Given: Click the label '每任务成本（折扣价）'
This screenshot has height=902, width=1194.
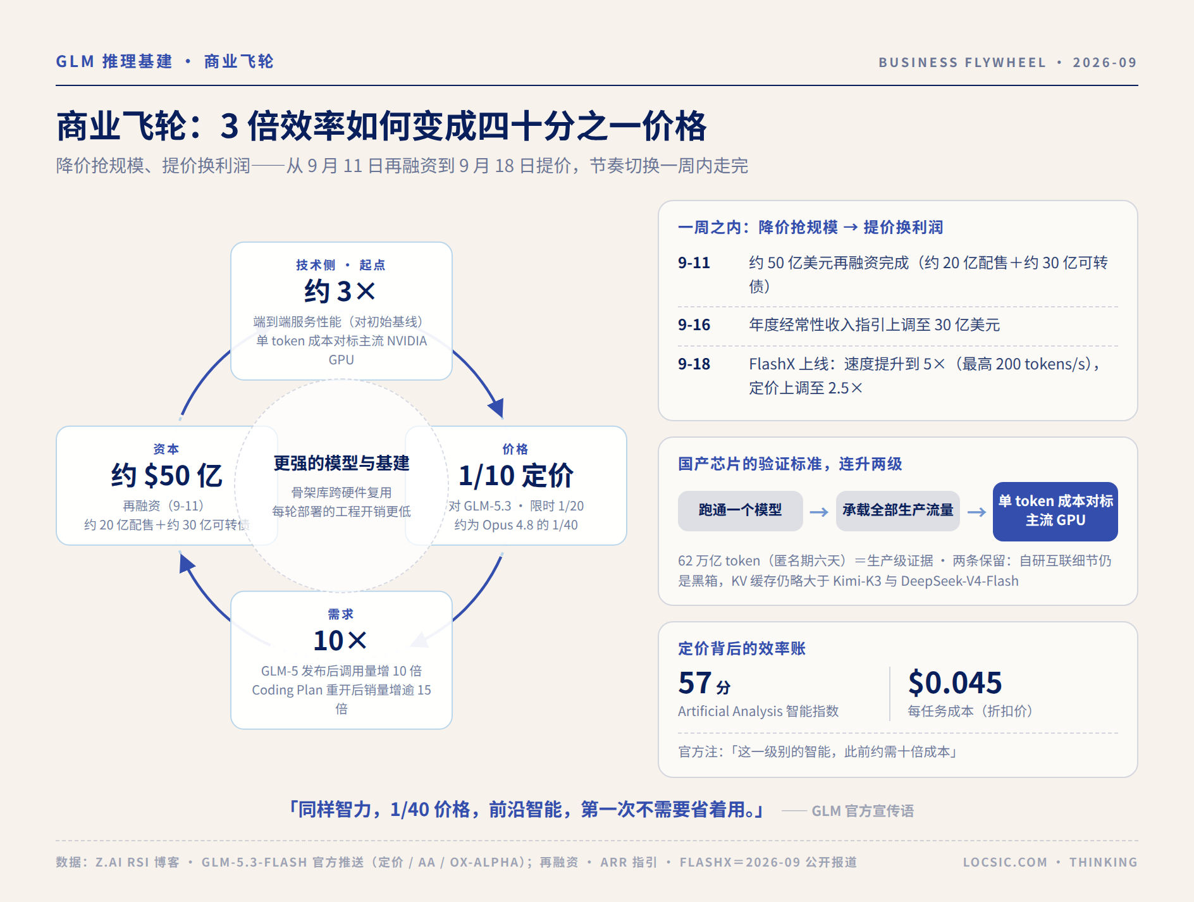Looking at the screenshot, I should click(971, 712).
